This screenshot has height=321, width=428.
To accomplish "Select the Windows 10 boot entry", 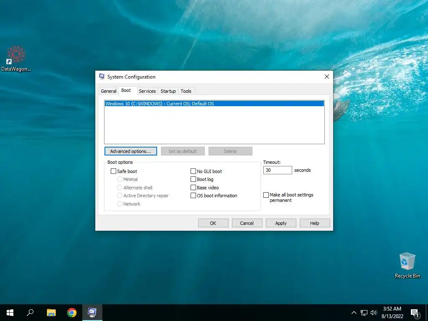I will pos(214,104).
